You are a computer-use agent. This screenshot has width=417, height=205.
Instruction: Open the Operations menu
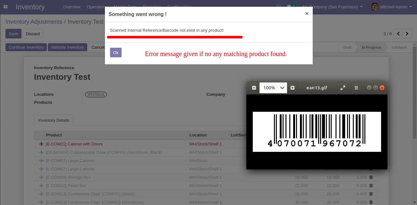pos(97,7)
